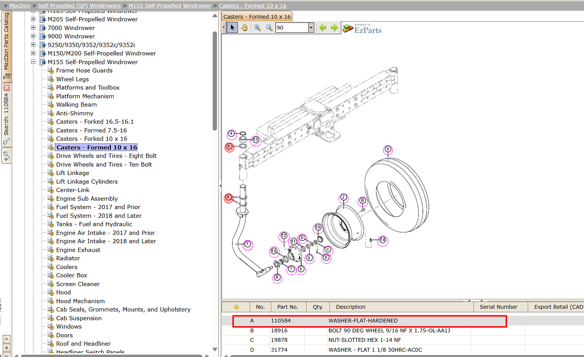Expand the M150/M200 Self-Propelled Windrower node

(x=33, y=53)
